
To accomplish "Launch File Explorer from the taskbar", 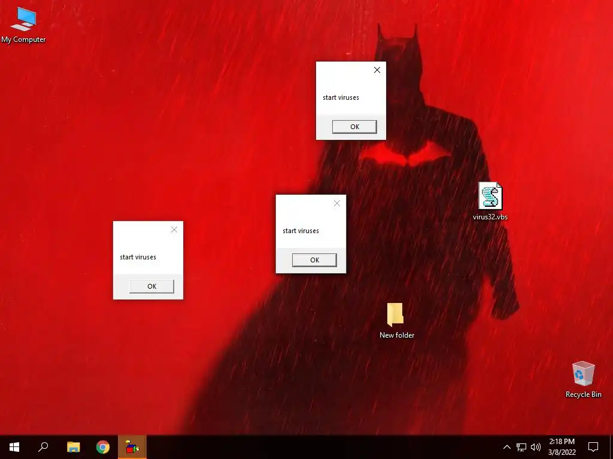I will click(x=73, y=447).
